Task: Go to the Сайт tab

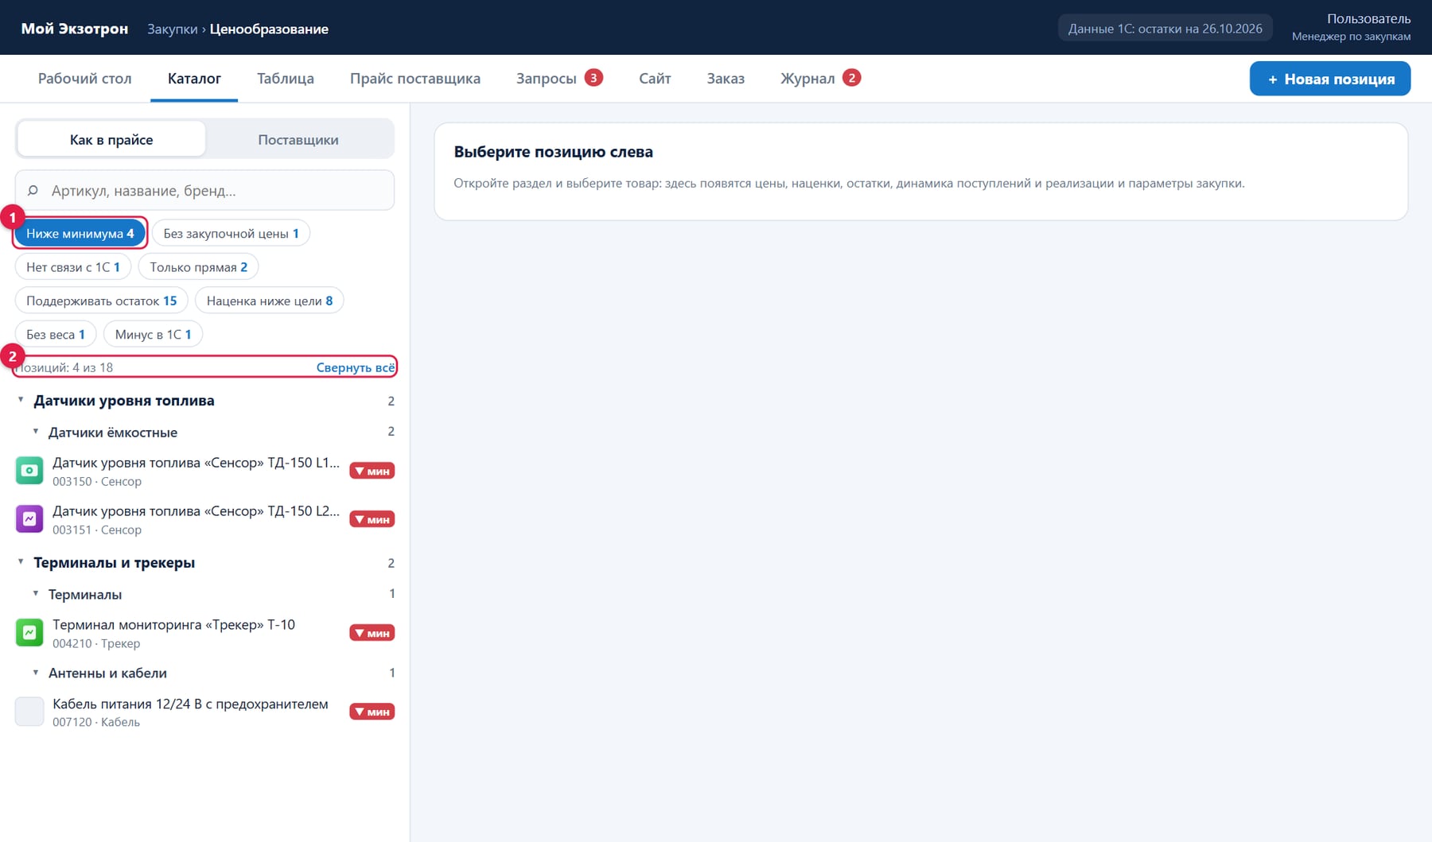Action: click(x=655, y=78)
